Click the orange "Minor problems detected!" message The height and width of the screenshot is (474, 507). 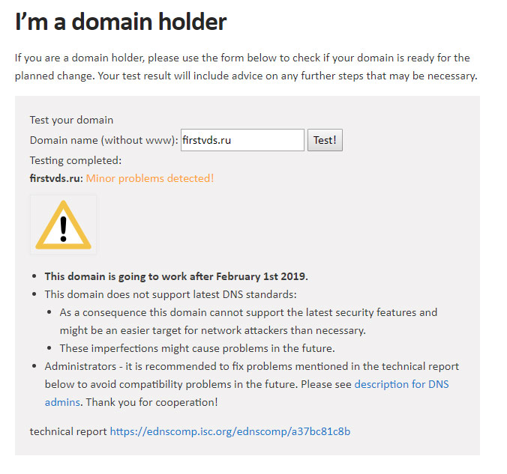[x=150, y=178]
